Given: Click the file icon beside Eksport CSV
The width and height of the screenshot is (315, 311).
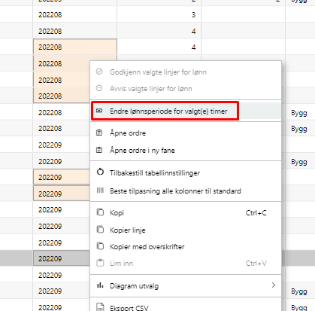Looking at the screenshot, I should pyautogui.click(x=100, y=307).
